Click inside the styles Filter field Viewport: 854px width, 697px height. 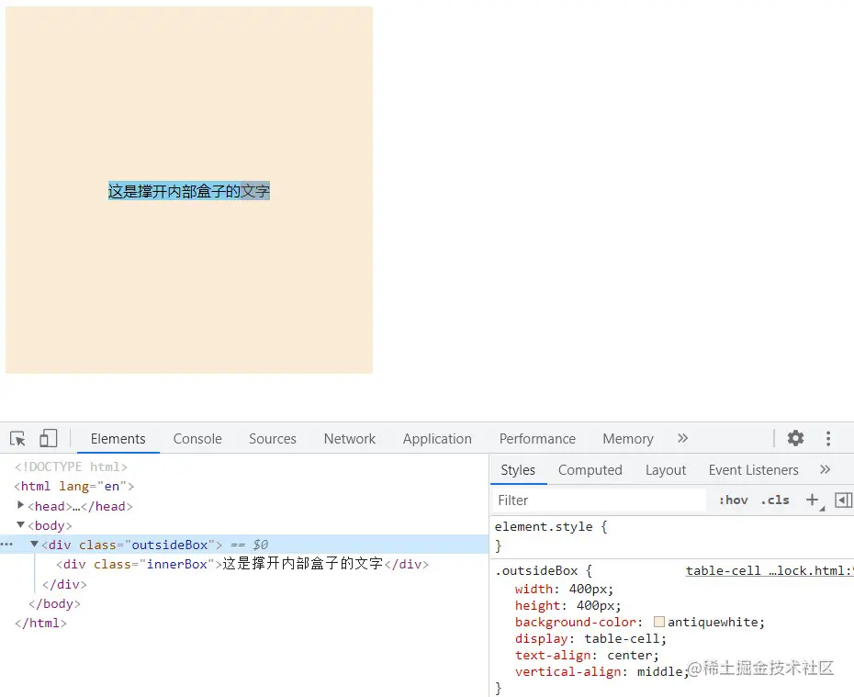click(597, 500)
